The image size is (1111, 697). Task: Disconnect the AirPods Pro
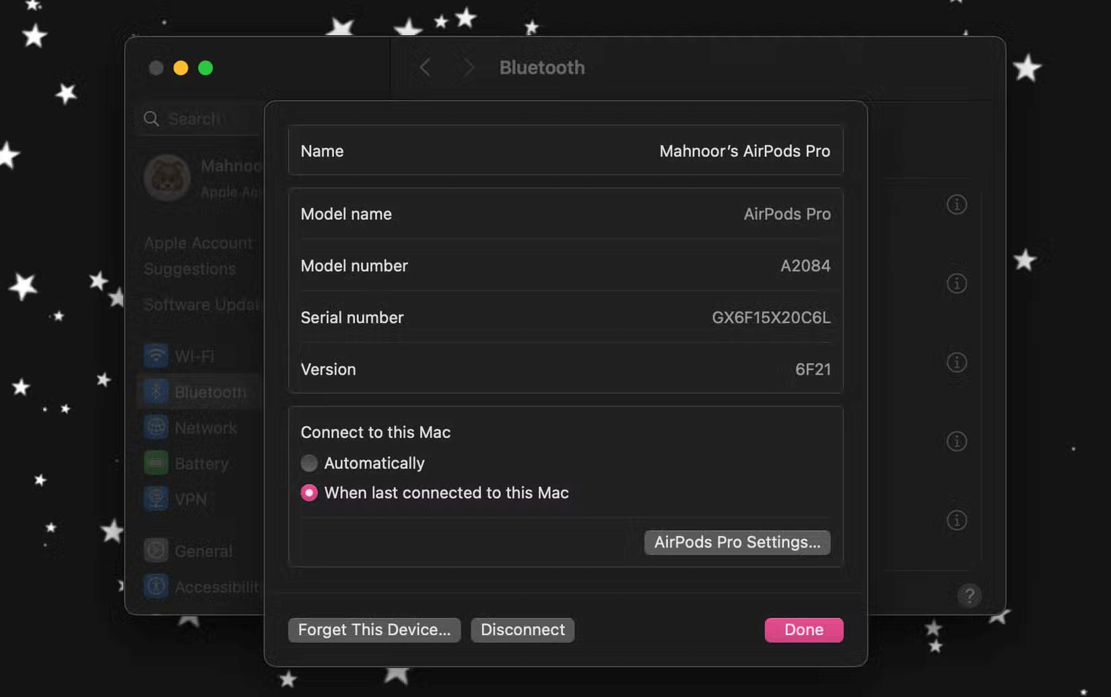(522, 630)
